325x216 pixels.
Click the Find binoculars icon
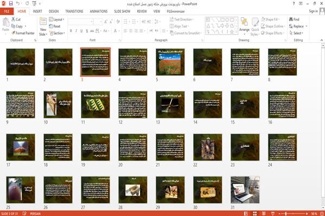[x=291, y=19]
